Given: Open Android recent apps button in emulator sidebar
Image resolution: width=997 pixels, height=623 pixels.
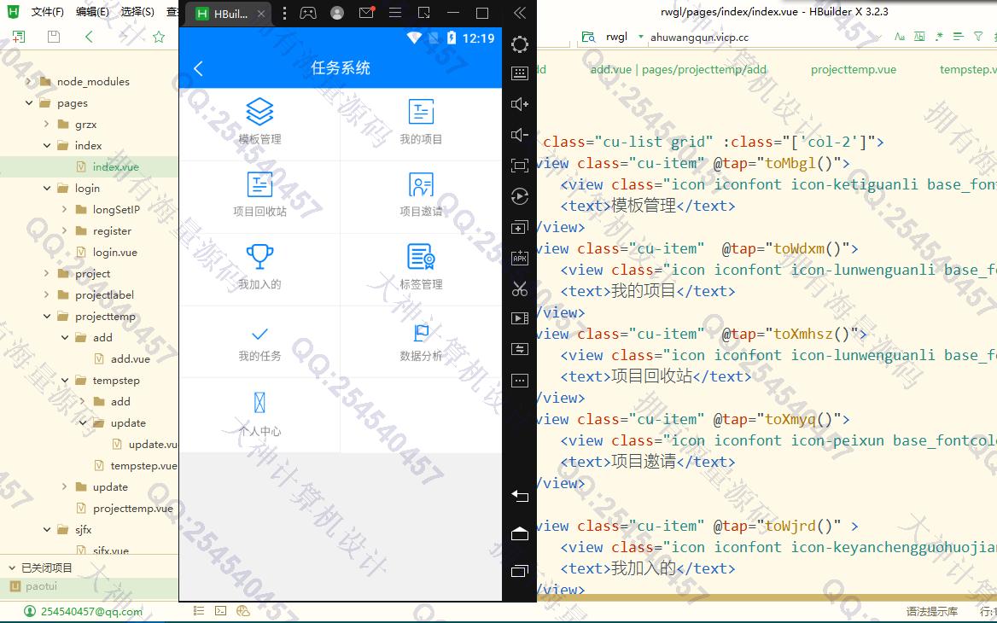Looking at the screenshot, I should 520,571.
